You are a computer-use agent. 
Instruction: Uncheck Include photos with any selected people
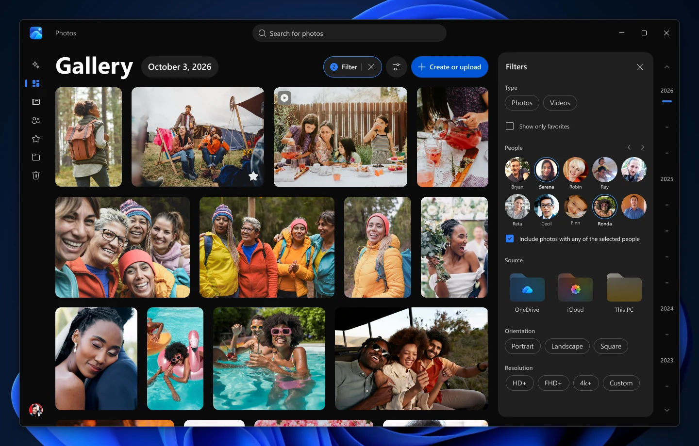(x=510, y=239)
